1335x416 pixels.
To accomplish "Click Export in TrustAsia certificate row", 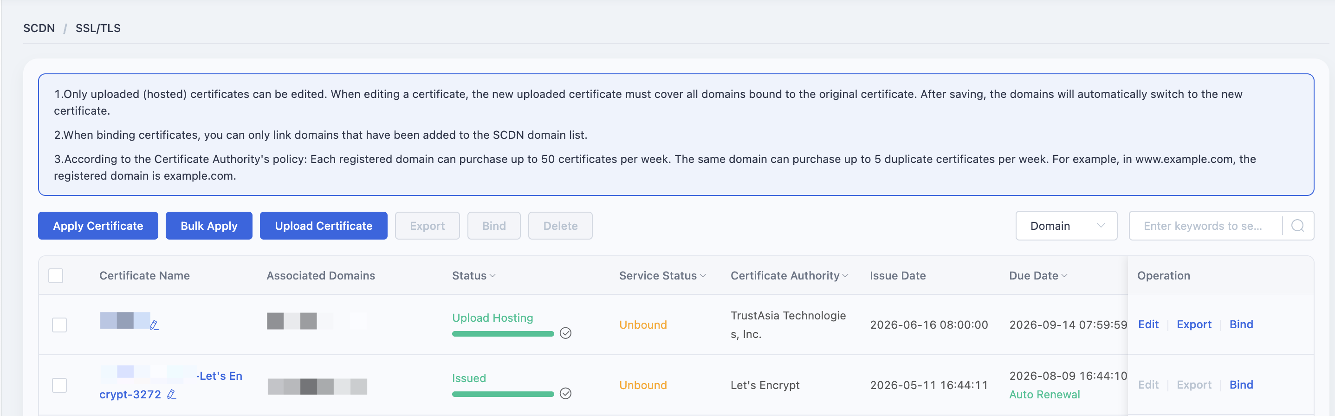I will tap(1194, 325).
